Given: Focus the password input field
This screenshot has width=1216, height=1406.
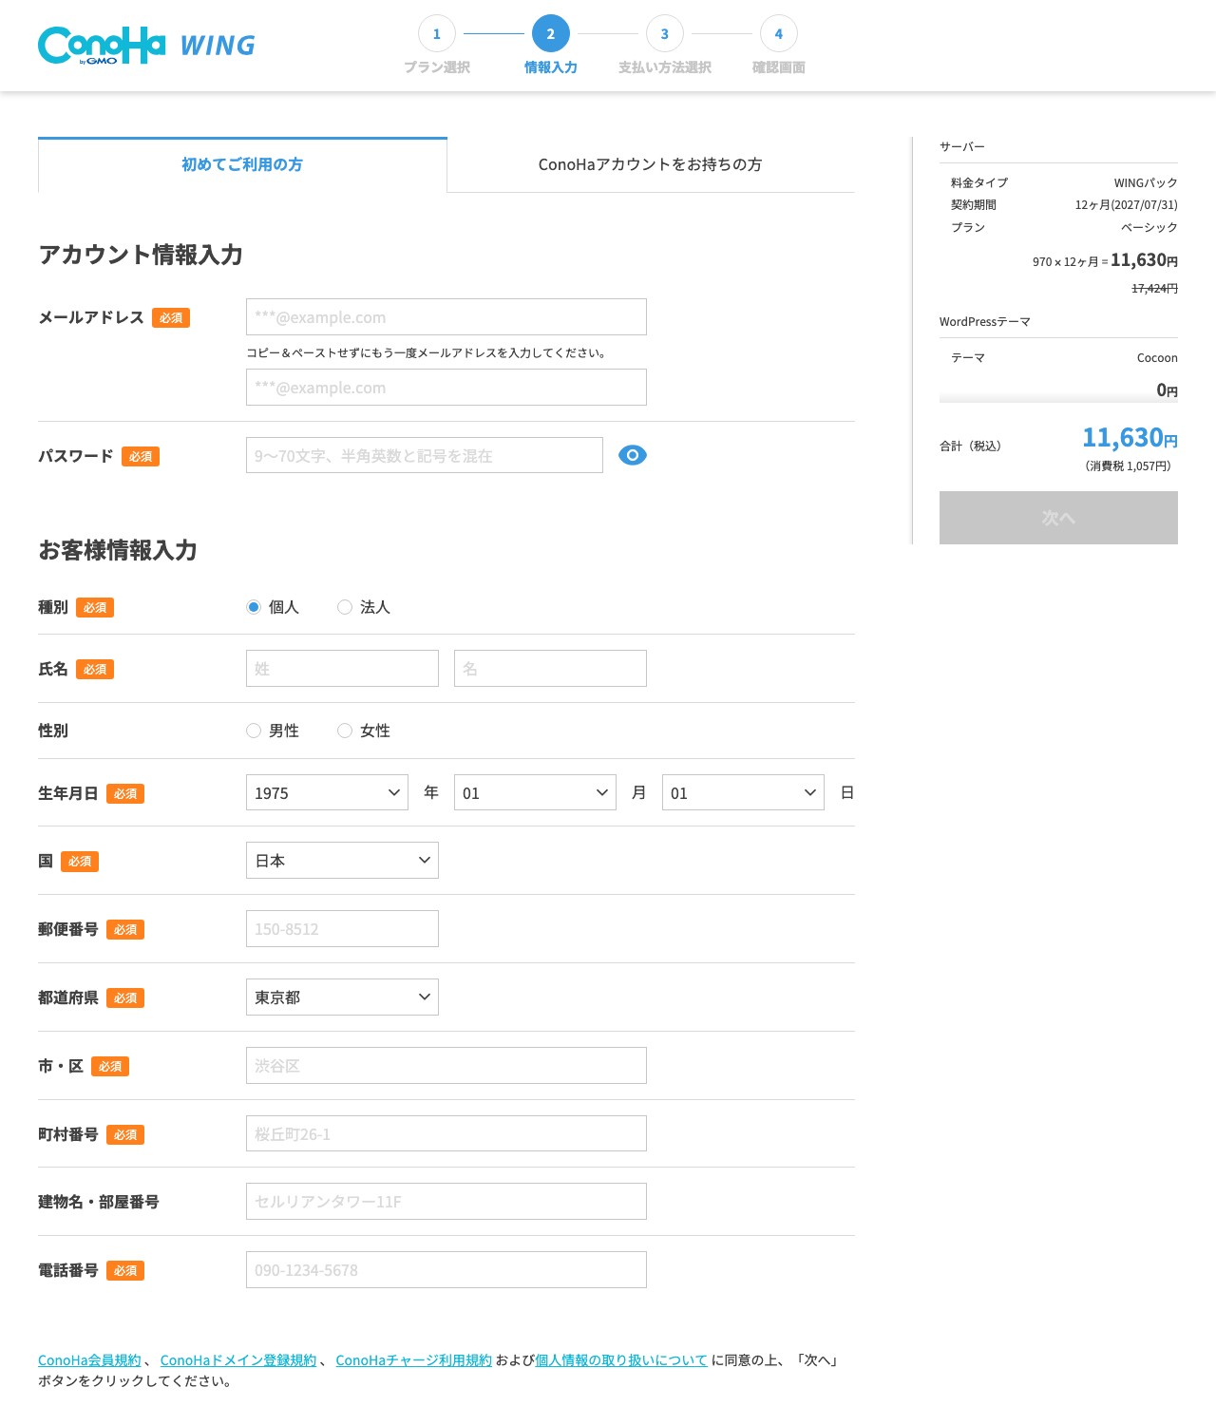Looking at the screenshot, I should click(425, 455).
